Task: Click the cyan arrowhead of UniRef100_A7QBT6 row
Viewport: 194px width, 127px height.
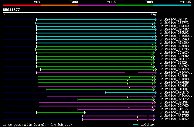Action: [156, 93]
